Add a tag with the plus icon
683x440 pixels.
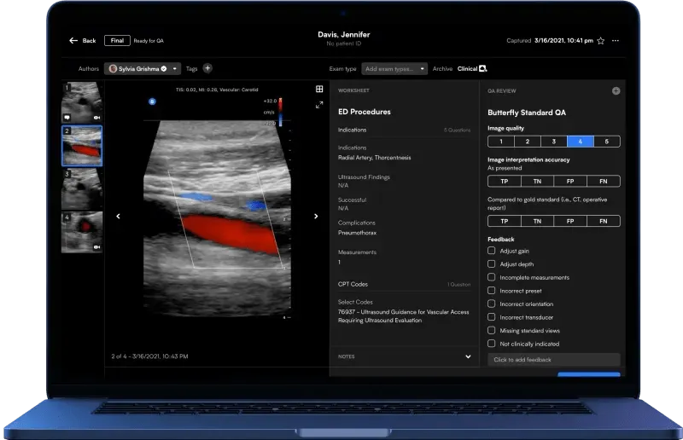tap(207, 68)
